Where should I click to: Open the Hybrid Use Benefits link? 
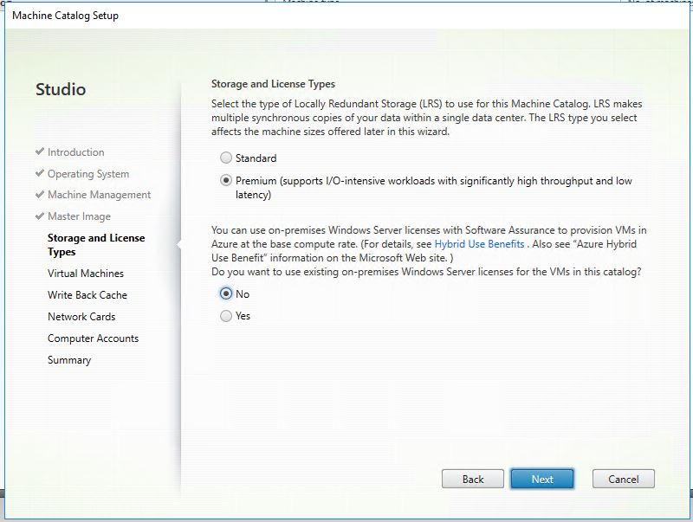(x=479, y=245)
